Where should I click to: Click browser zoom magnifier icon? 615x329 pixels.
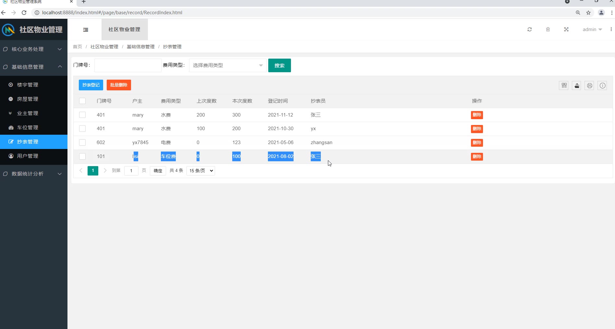click(x=578, y=13)
